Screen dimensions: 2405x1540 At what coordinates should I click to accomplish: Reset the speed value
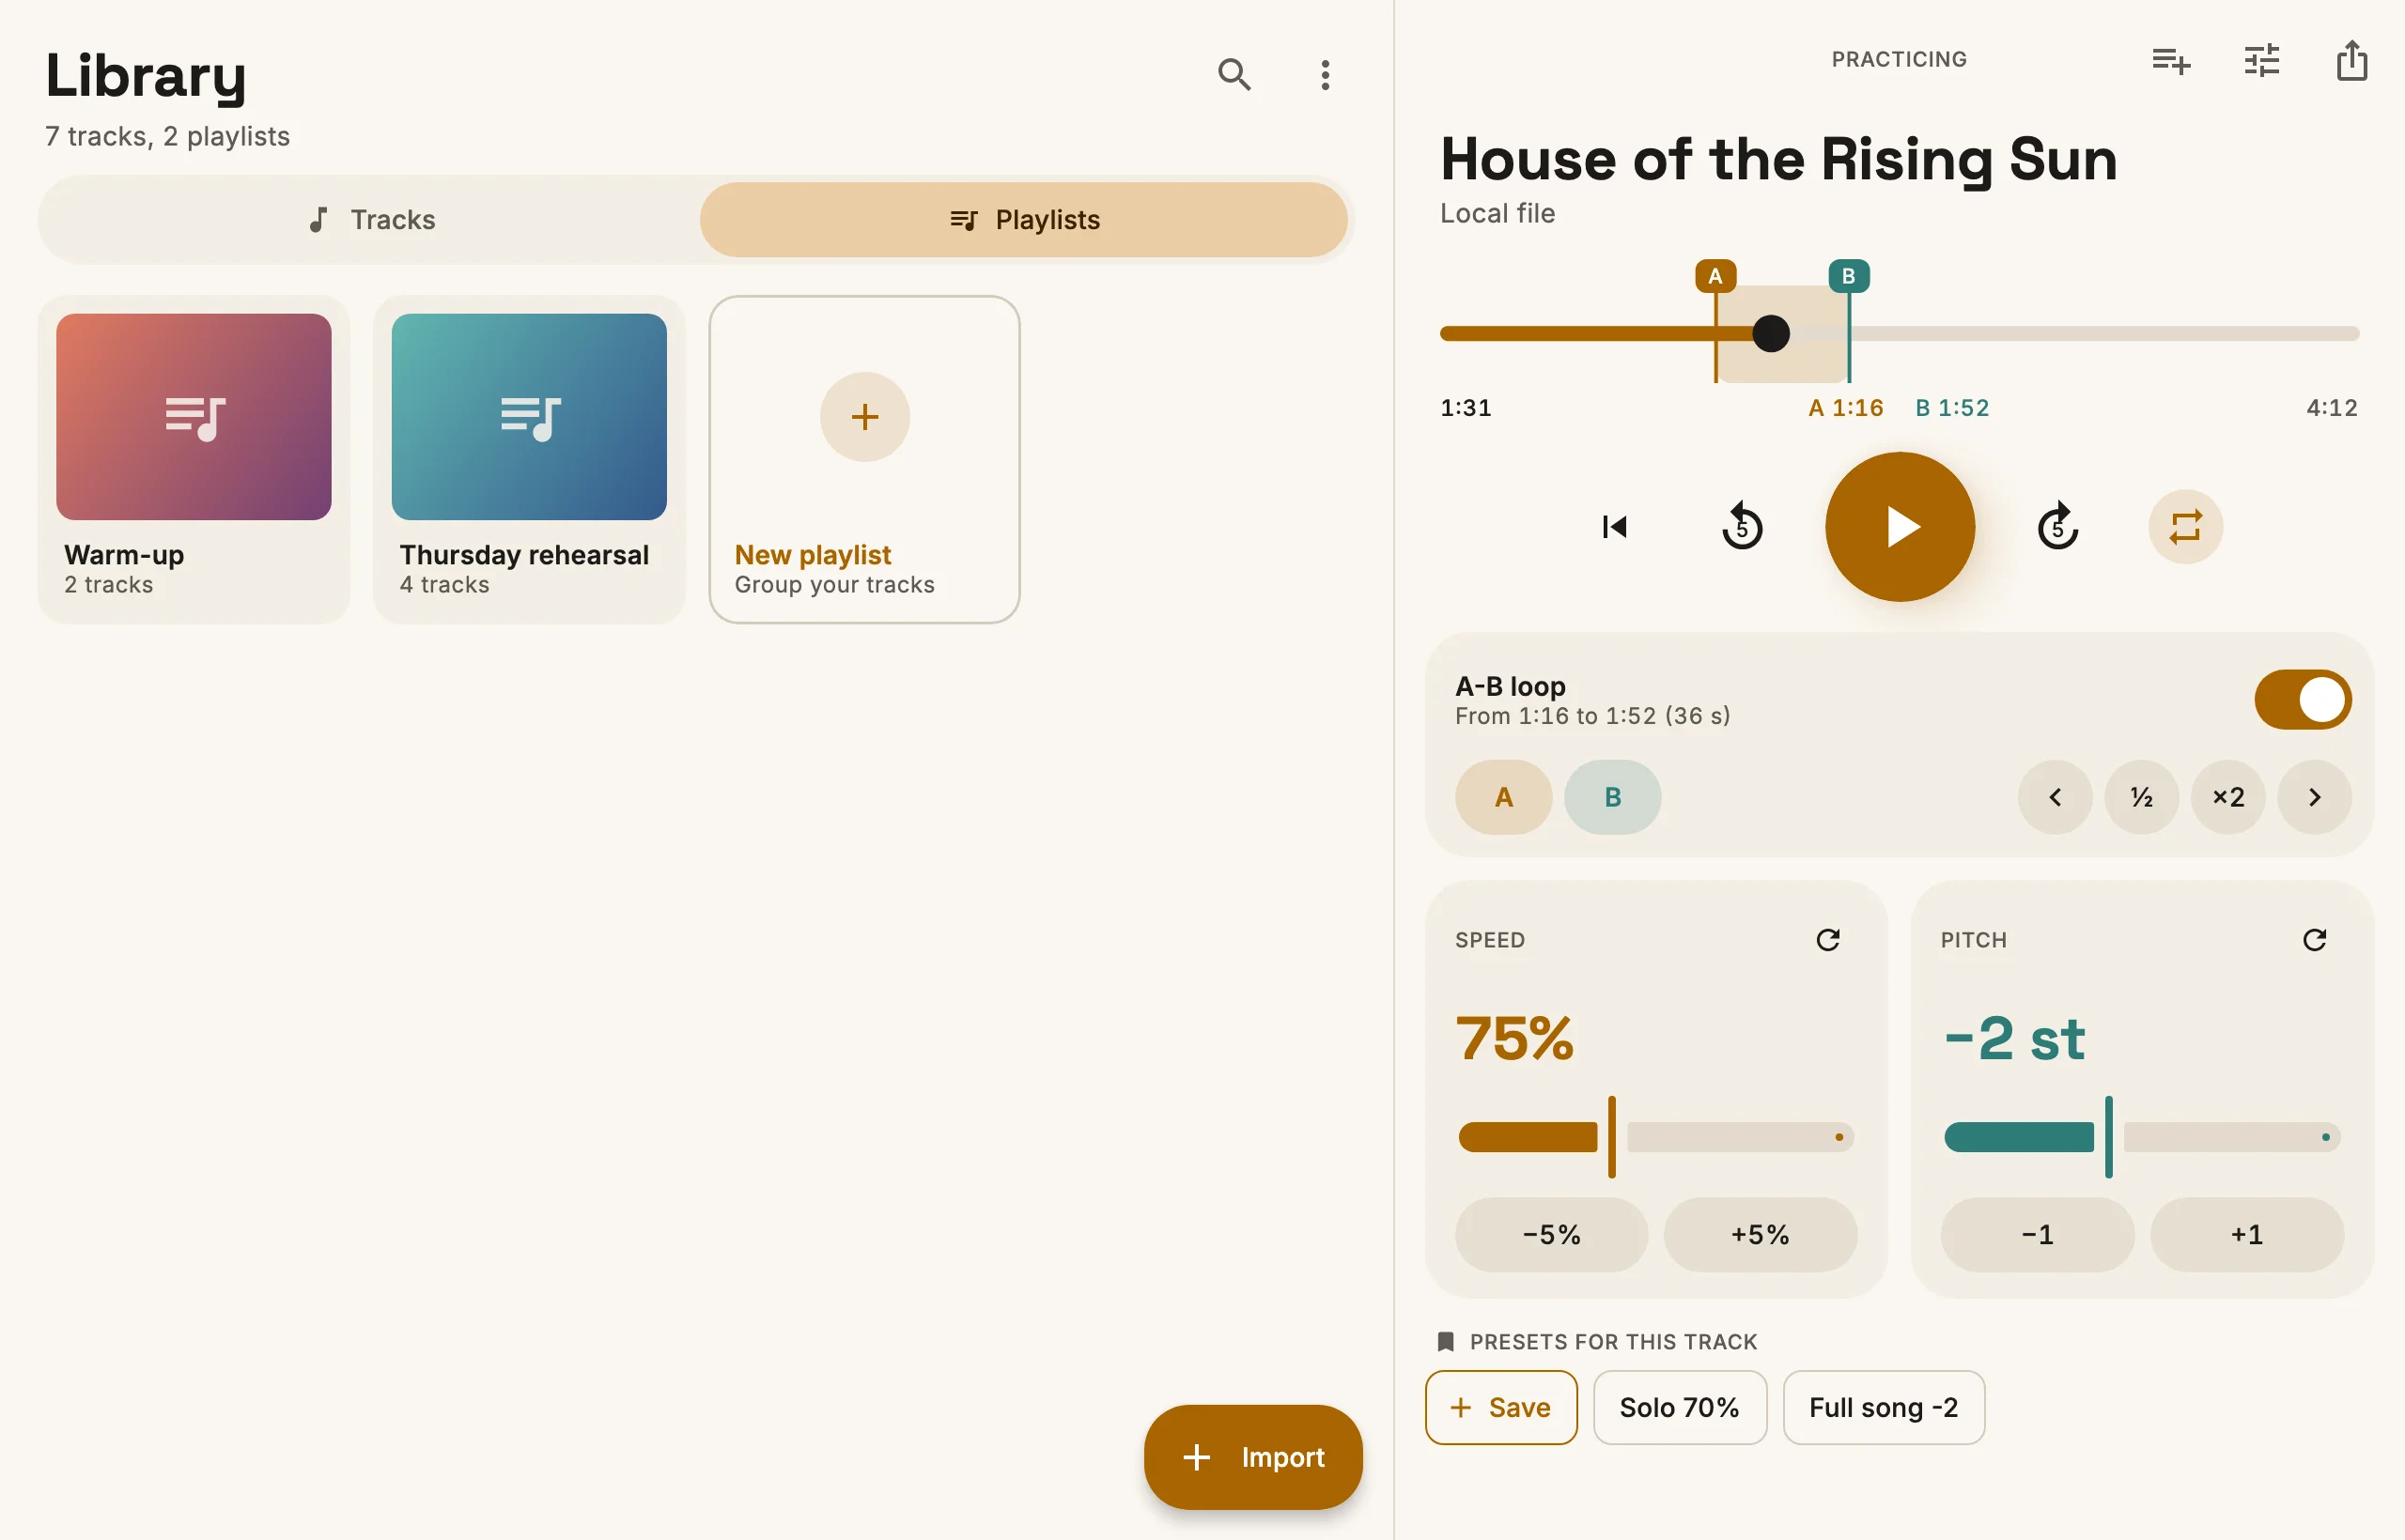(x=1826, y=940)
